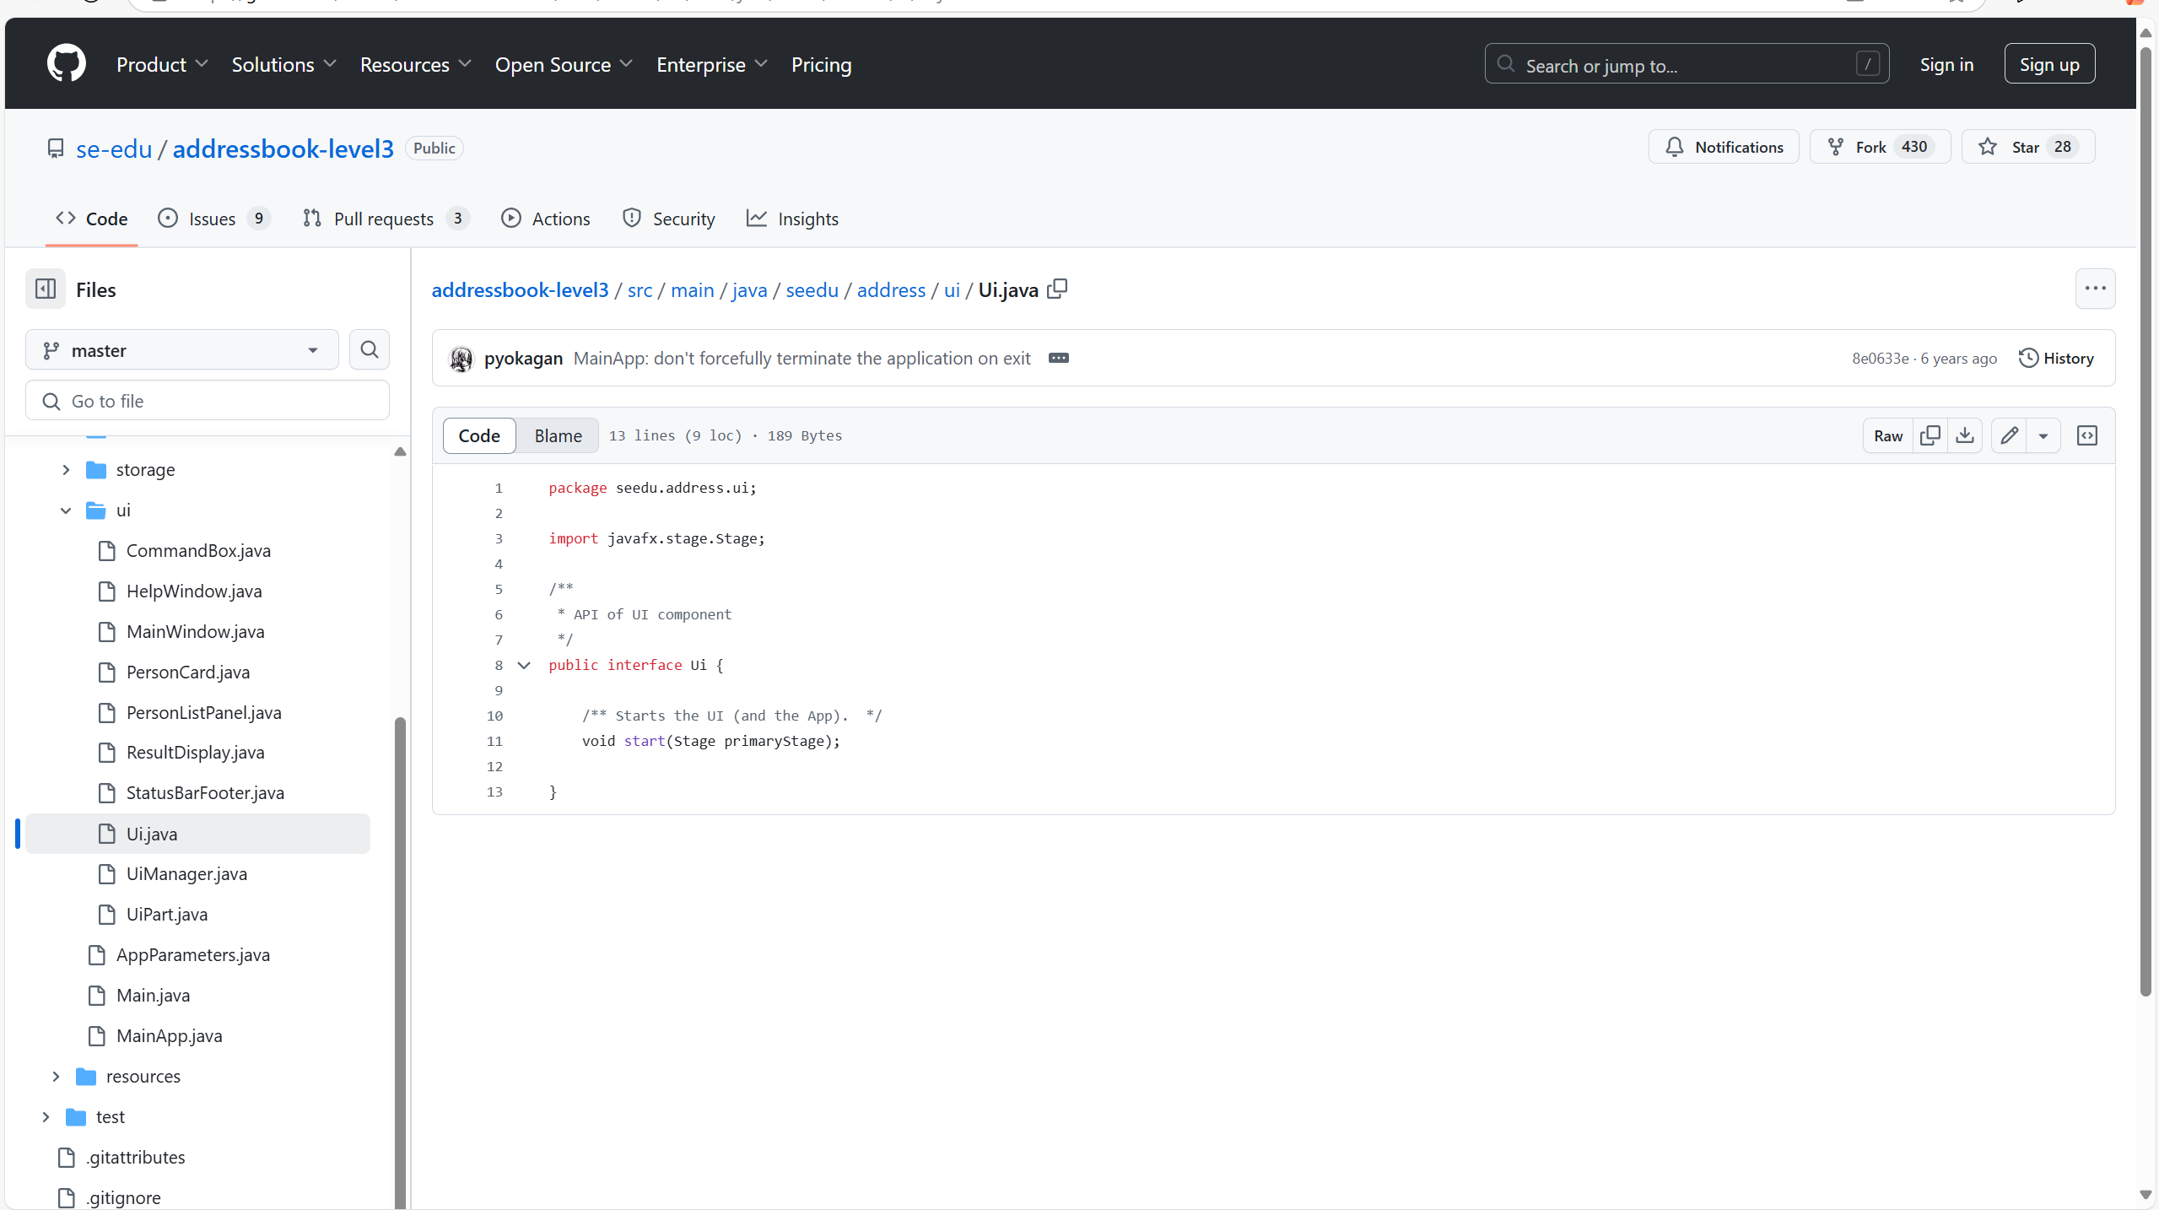Collapse the Files side panel
2159x1210 pixels.
(46, 289)
